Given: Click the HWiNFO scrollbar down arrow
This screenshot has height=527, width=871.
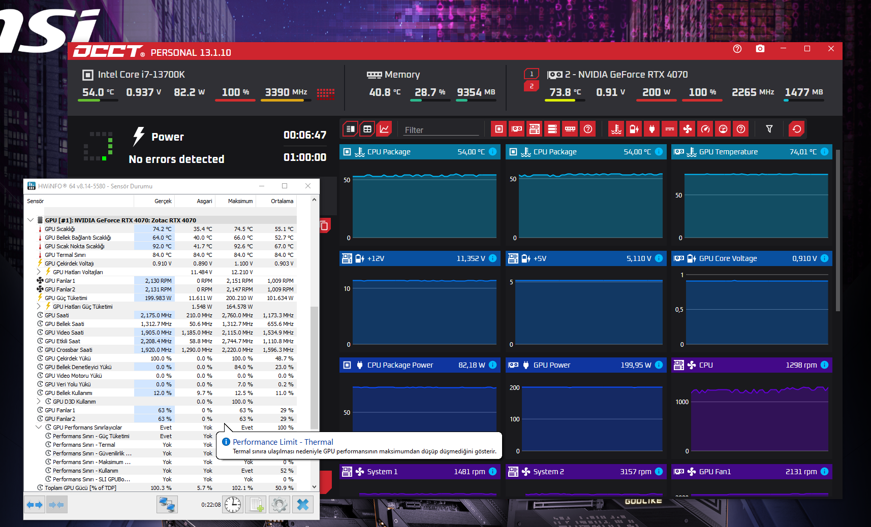Looking at the screenshot, I should point(315,487).
